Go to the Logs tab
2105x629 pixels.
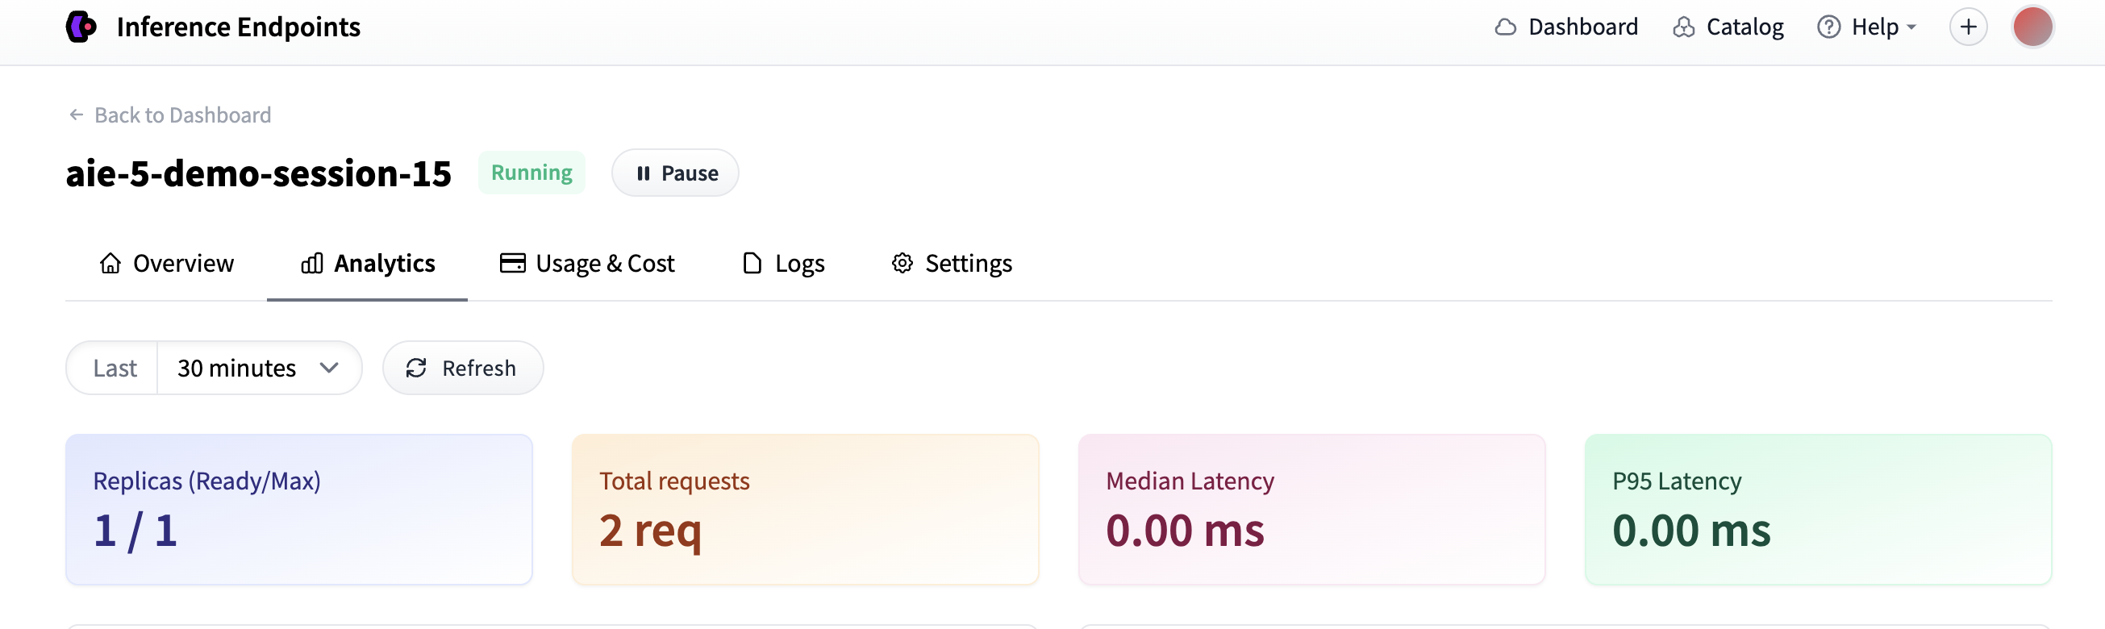point(783,264)
